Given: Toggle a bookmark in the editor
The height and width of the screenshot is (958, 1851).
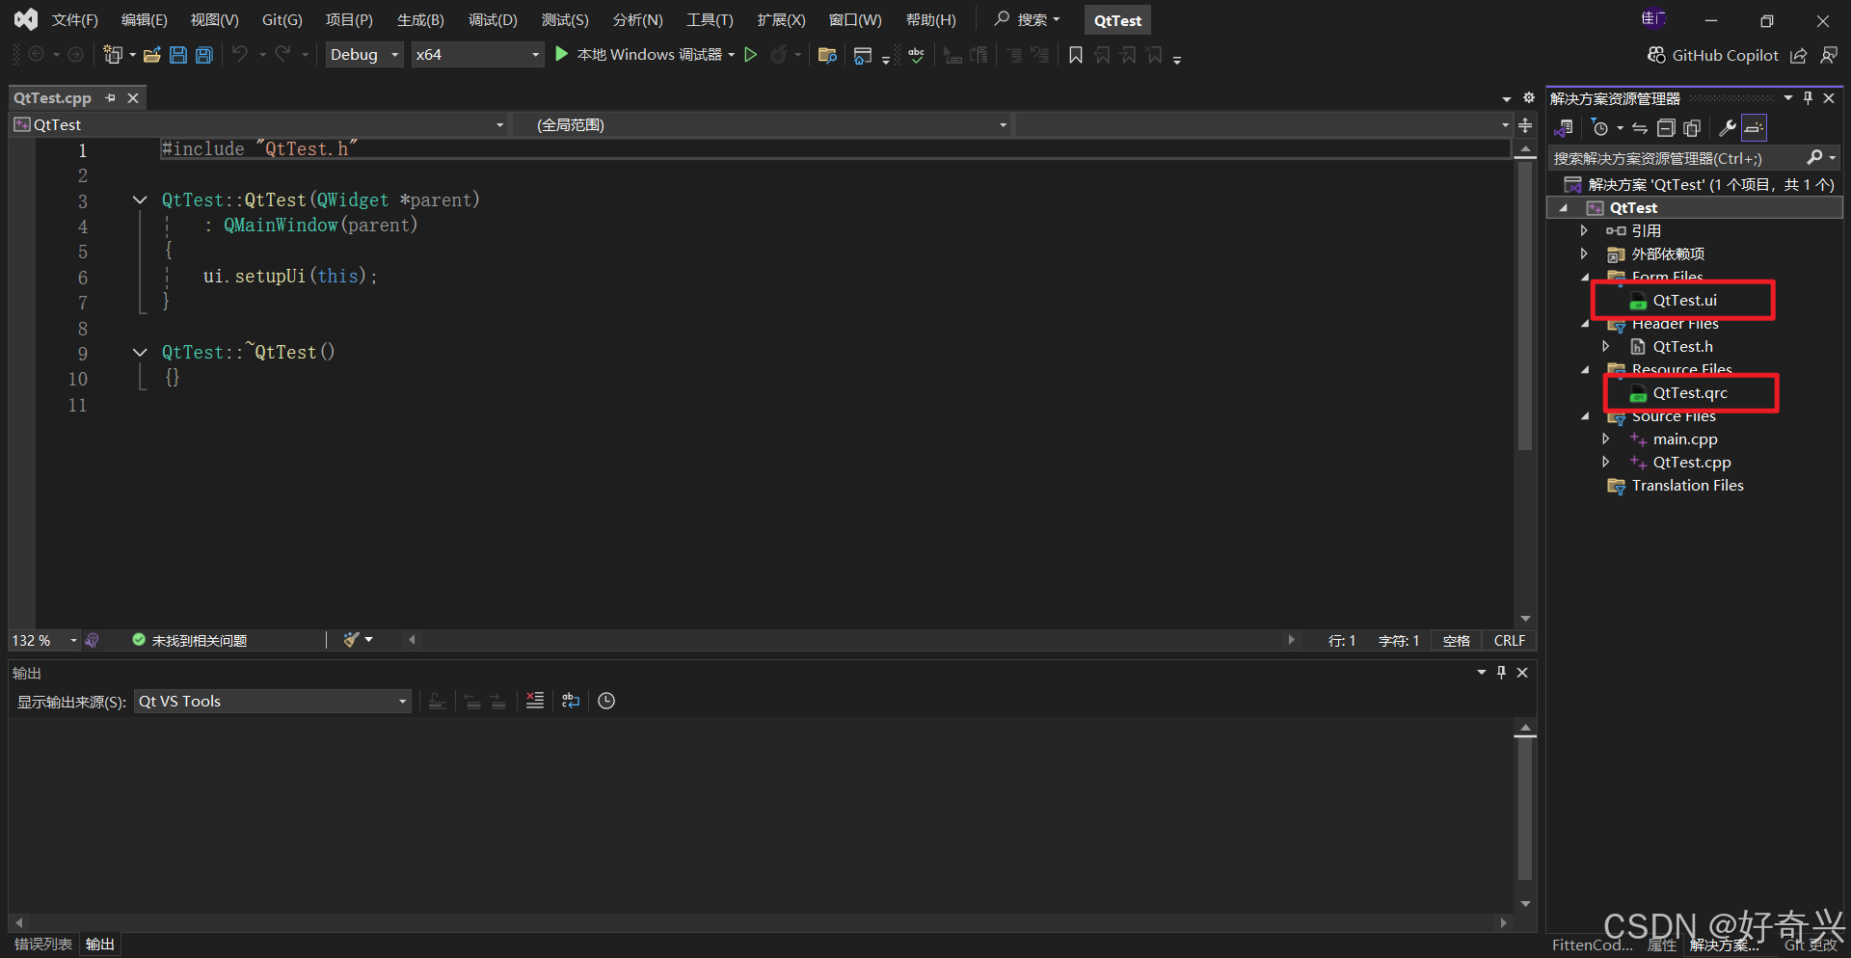Looking at the screenshot, I should click(1075, 55).
